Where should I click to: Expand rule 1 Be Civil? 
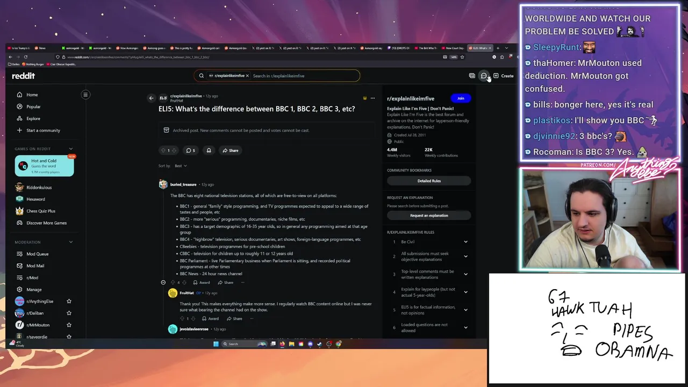coord(465,242)
